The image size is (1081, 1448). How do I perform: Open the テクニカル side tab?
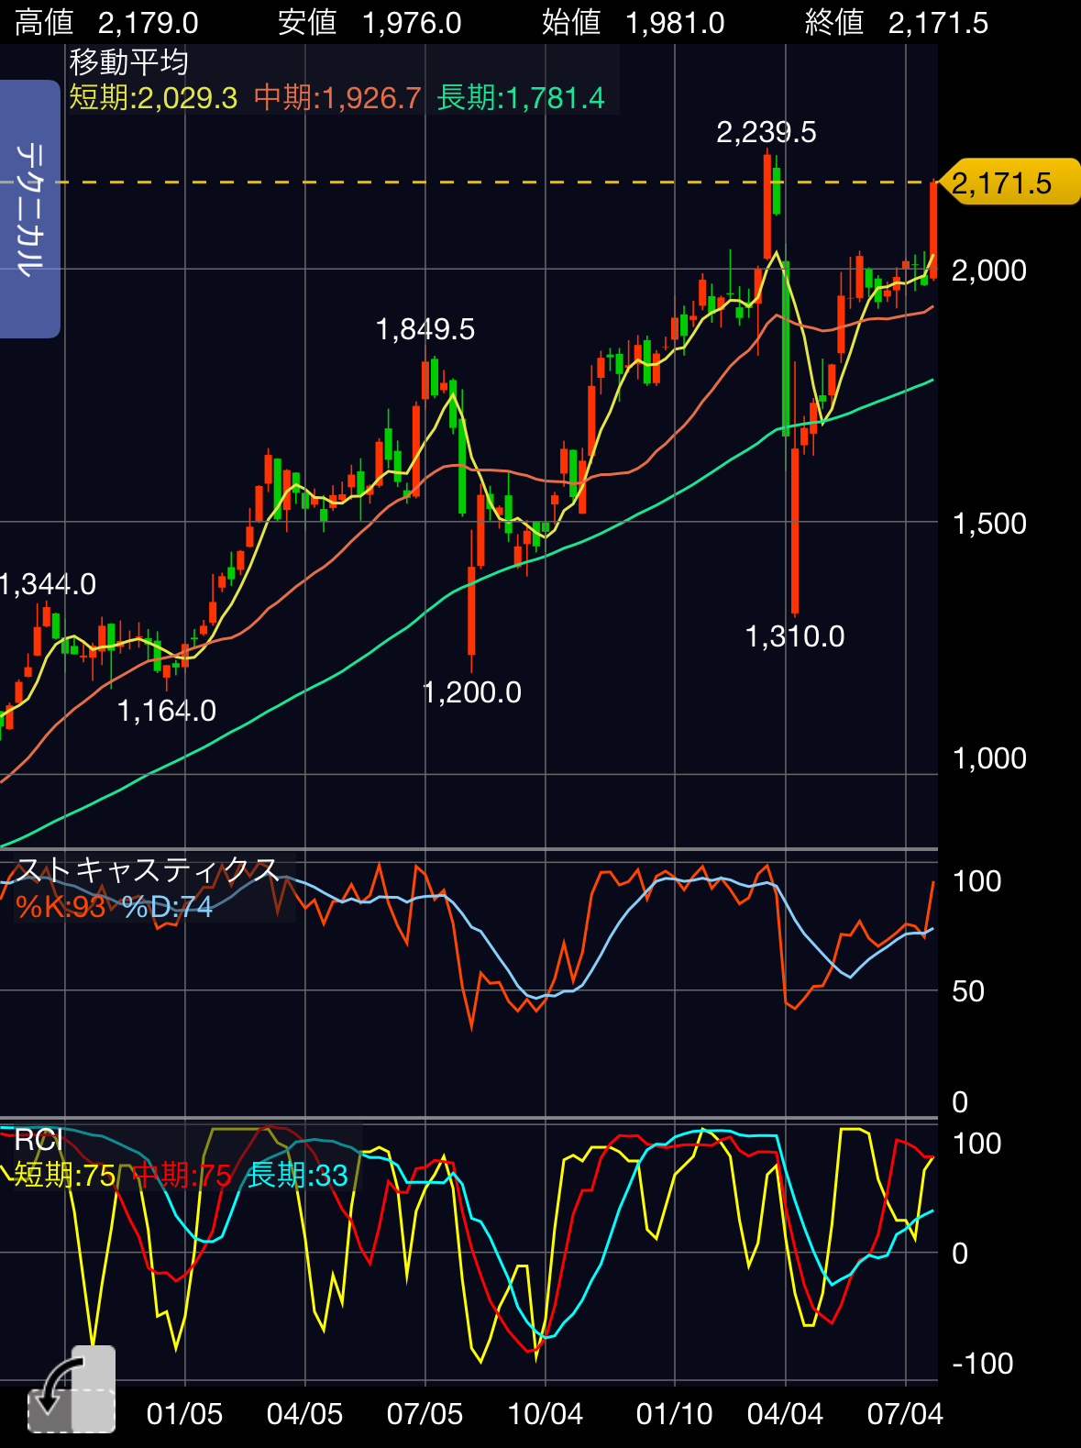pos(30,209)
